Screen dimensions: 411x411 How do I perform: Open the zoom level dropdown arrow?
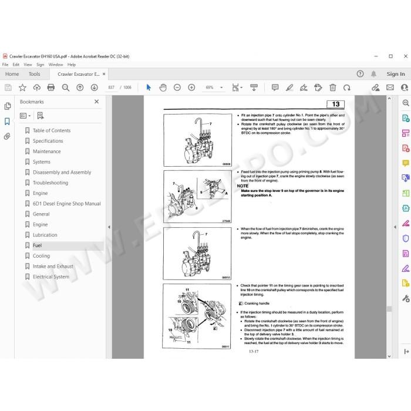click(221, 87)
